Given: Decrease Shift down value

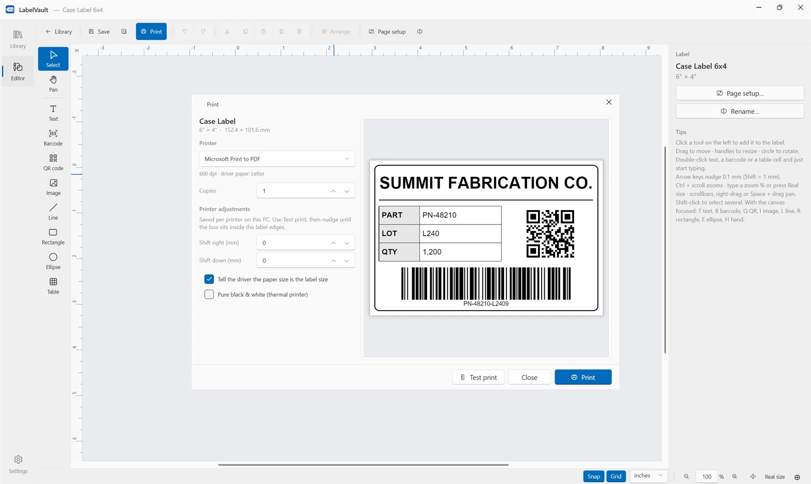Looking at the screenshot, I should (347, 260).
